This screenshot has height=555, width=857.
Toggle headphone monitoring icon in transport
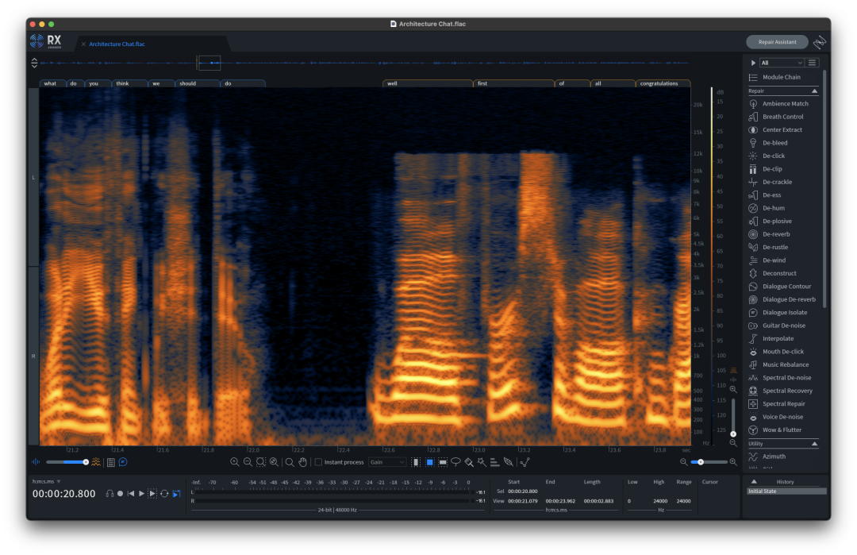click(x=110, y=494)
